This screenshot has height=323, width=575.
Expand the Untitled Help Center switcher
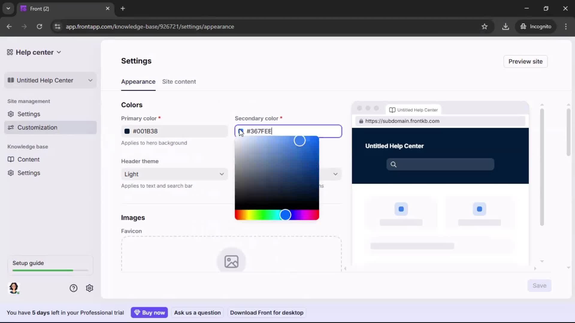pos(90,80)
